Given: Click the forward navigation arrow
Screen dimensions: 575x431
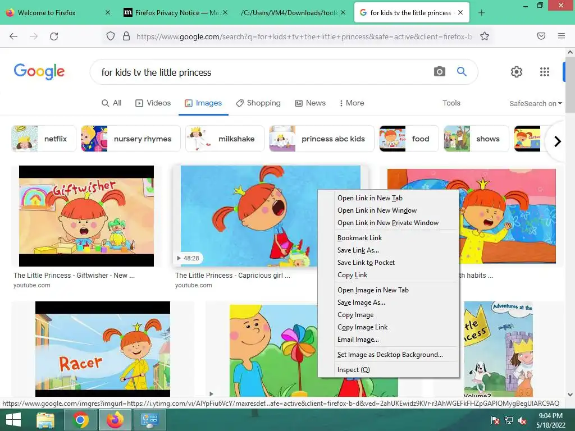Looking at the screenshot, I should (x=34, y=36).
